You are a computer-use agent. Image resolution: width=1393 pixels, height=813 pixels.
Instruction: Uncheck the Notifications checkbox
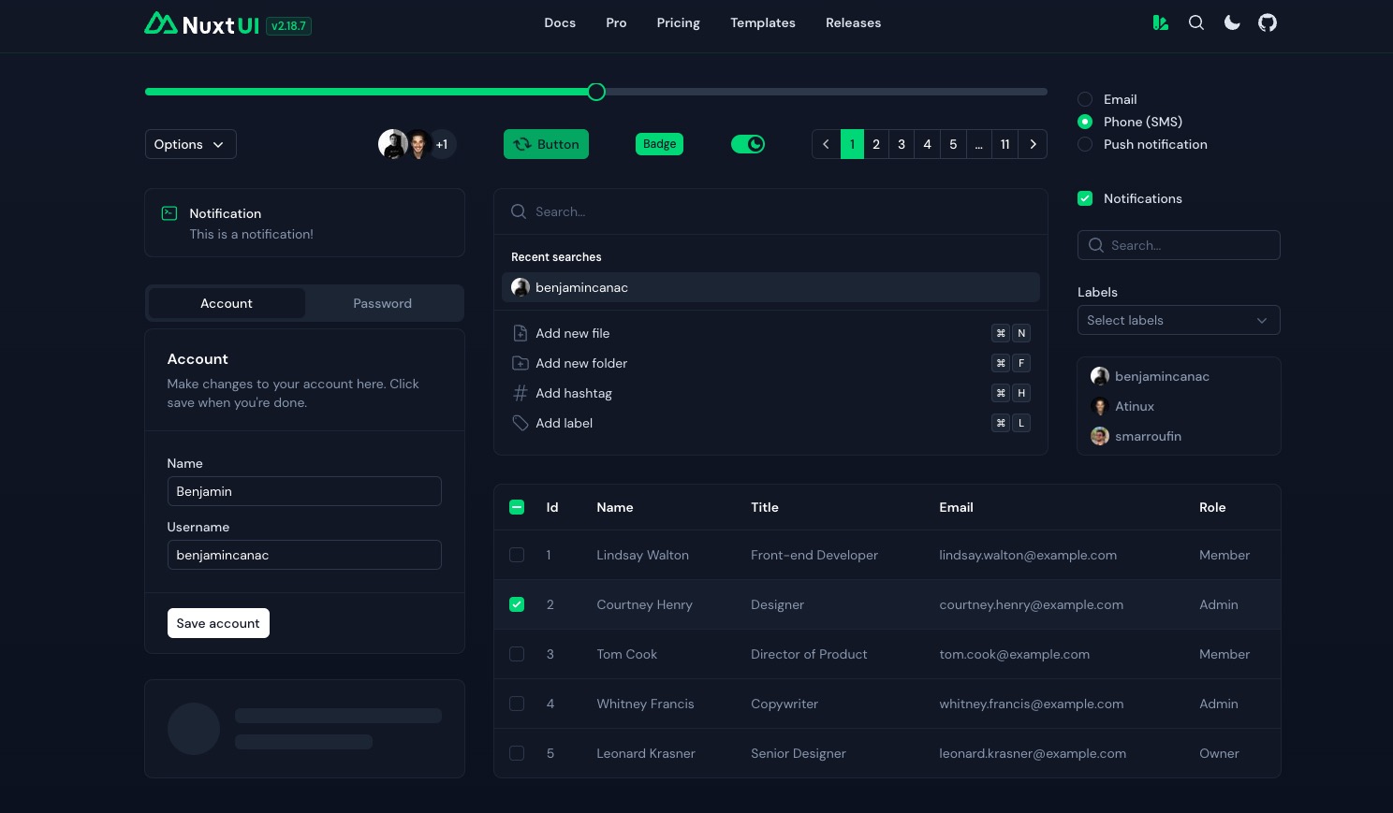point(1085,198)
